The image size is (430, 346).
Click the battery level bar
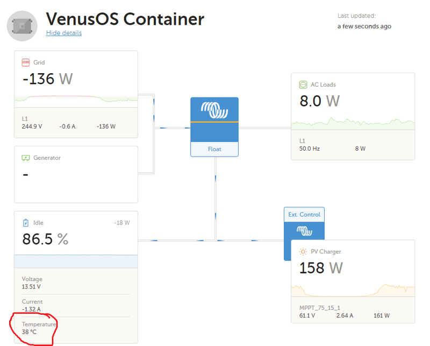tap(76, 261)
